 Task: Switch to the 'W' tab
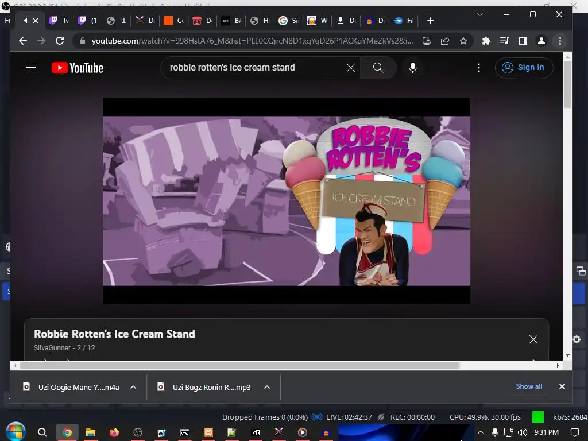click(x=317, y=21)
